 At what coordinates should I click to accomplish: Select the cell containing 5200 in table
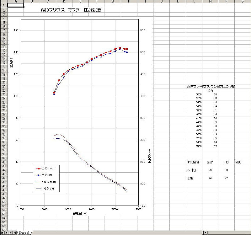point(194,138)
